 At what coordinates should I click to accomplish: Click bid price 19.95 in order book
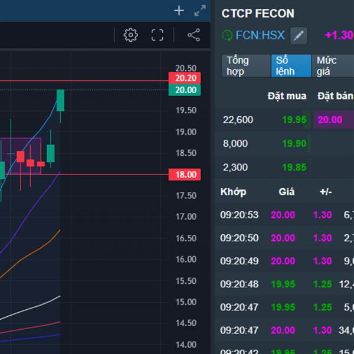coord(294,120)
